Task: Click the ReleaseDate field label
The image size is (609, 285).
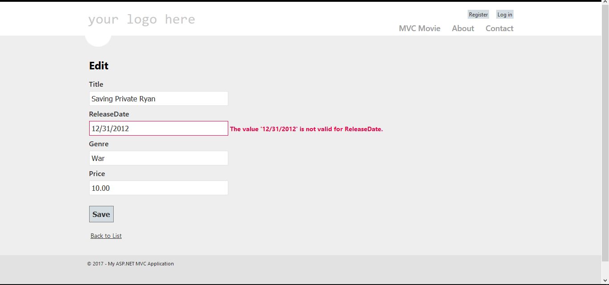Action: [109, 114]
